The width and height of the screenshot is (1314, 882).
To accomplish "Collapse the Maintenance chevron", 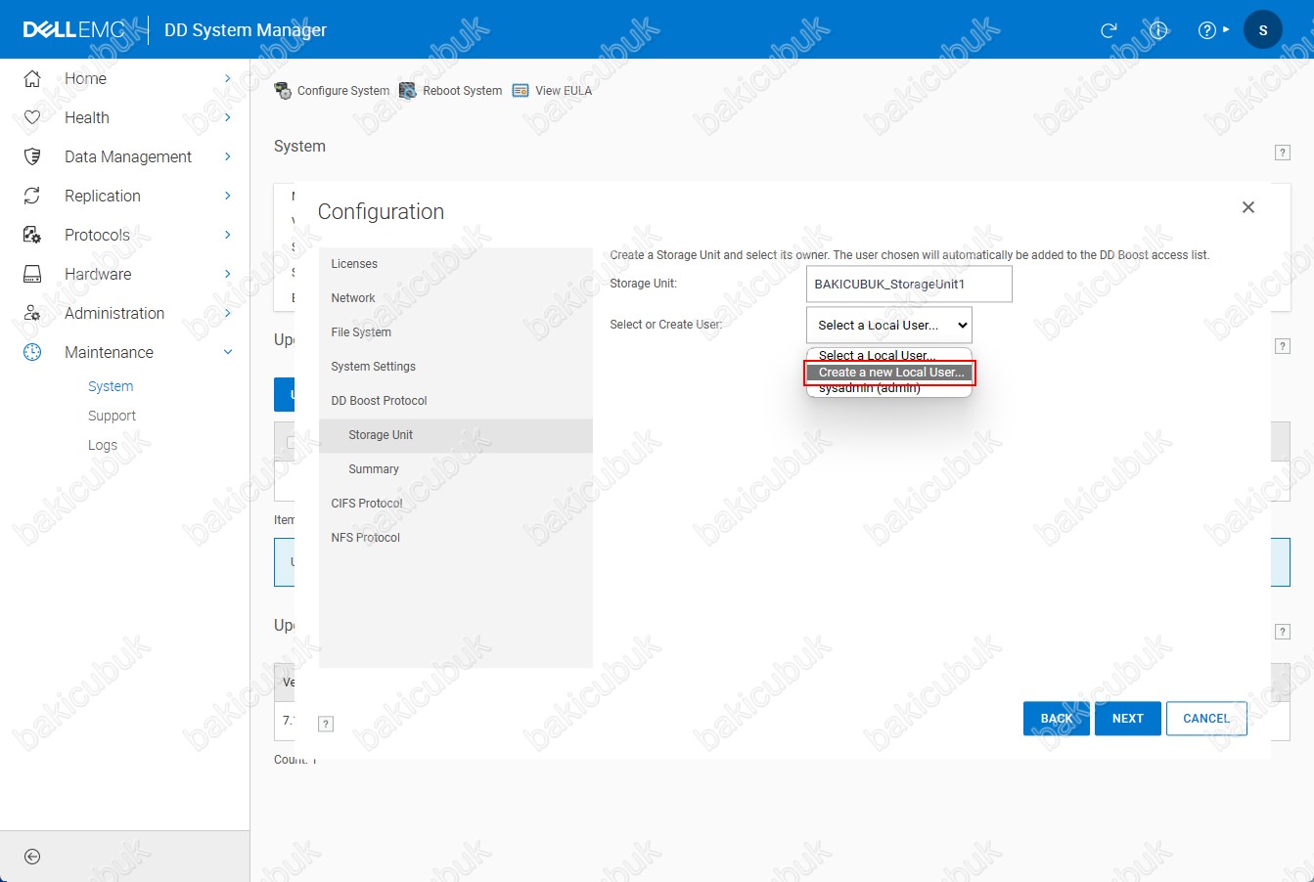I will (x=227, y=352).
